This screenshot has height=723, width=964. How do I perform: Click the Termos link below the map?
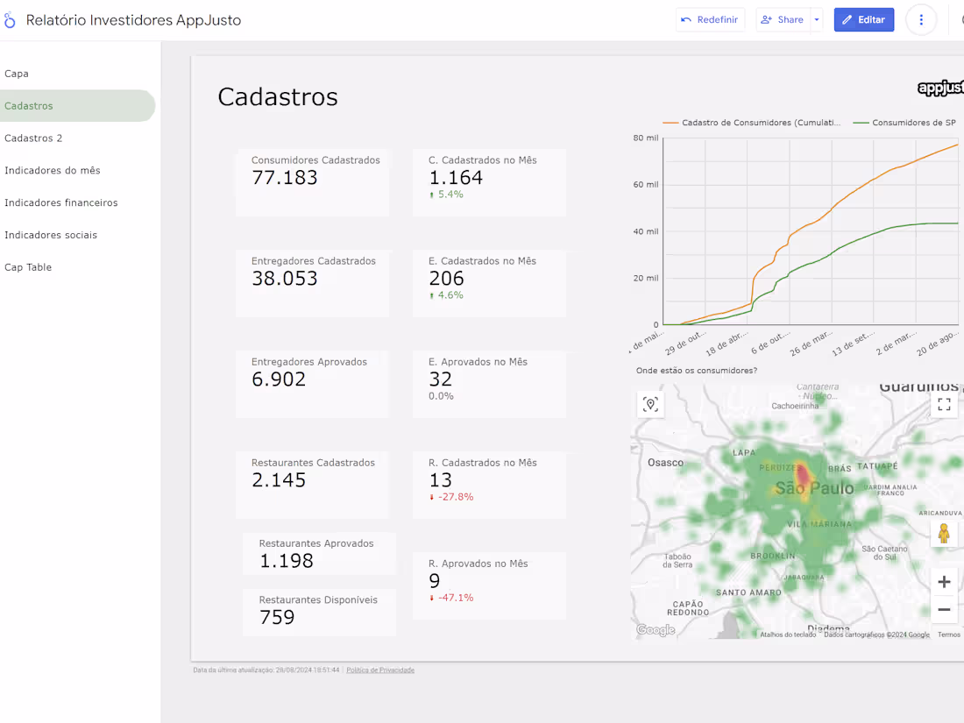[948, 634]
